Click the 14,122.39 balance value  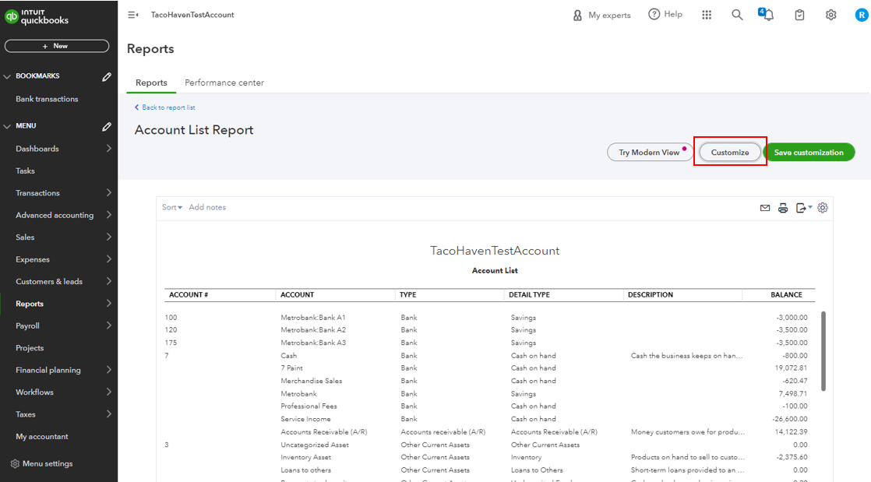click(x=791, y=432)
